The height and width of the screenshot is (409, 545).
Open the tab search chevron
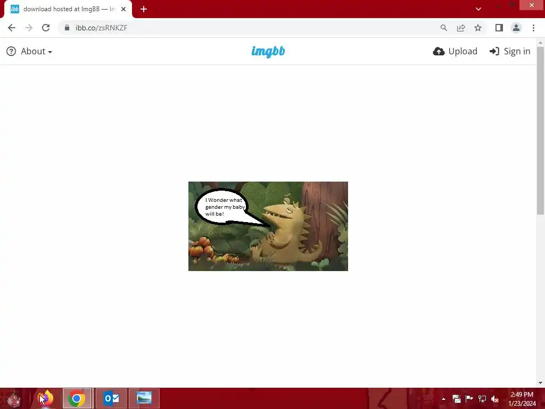pyautogui.click(x=478, y=9)
